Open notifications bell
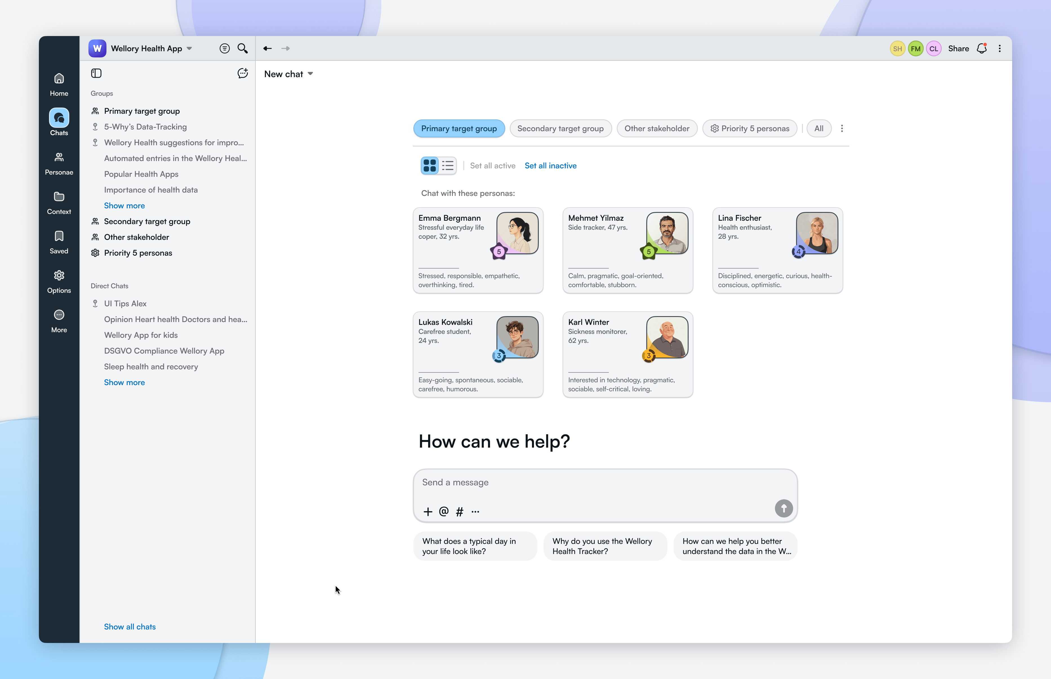This screenshot has width=1051, height=679. point(982,48)
